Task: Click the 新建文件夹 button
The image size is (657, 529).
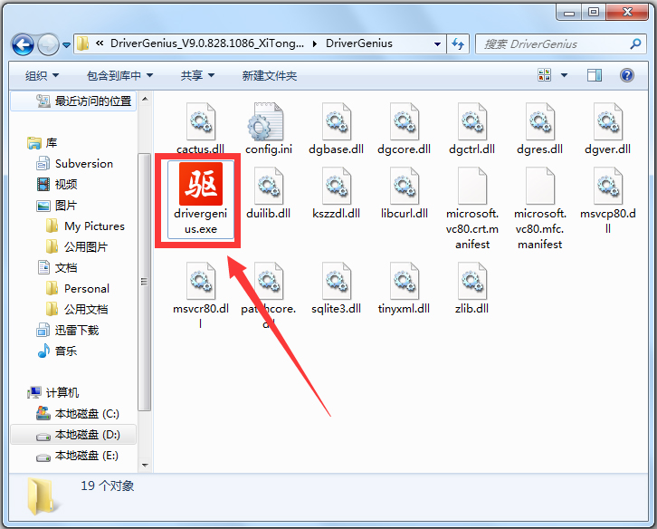Action: pos(270,75)
